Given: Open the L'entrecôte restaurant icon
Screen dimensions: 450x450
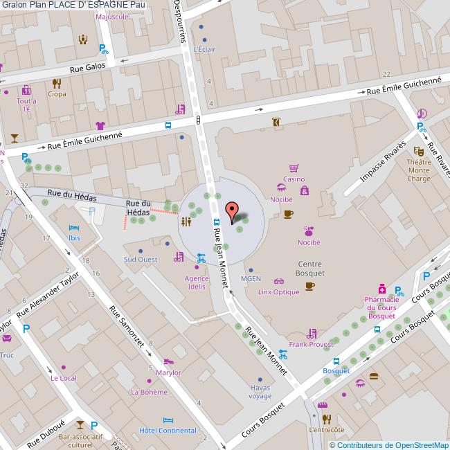Looking at the screenshot, I should tap(327, 418).
